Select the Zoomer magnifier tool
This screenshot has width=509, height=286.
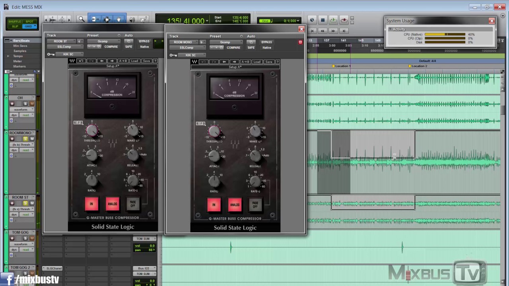click(82, 19)
